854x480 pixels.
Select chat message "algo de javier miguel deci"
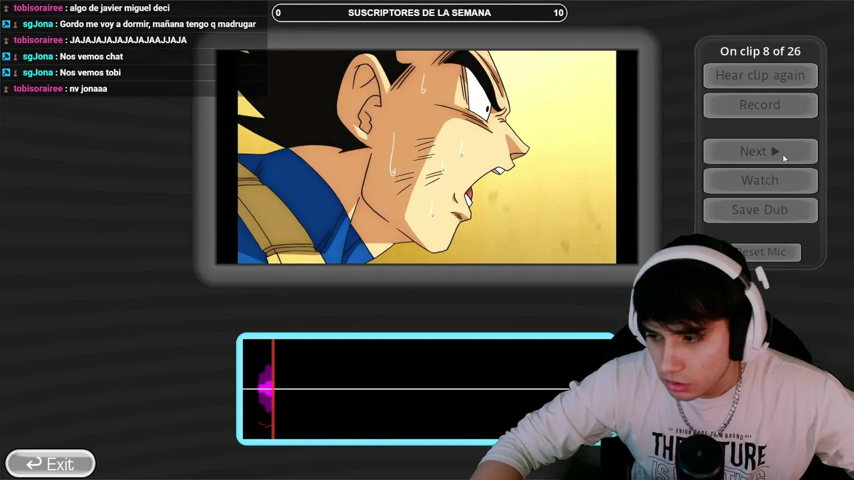[x=119, y=8]
